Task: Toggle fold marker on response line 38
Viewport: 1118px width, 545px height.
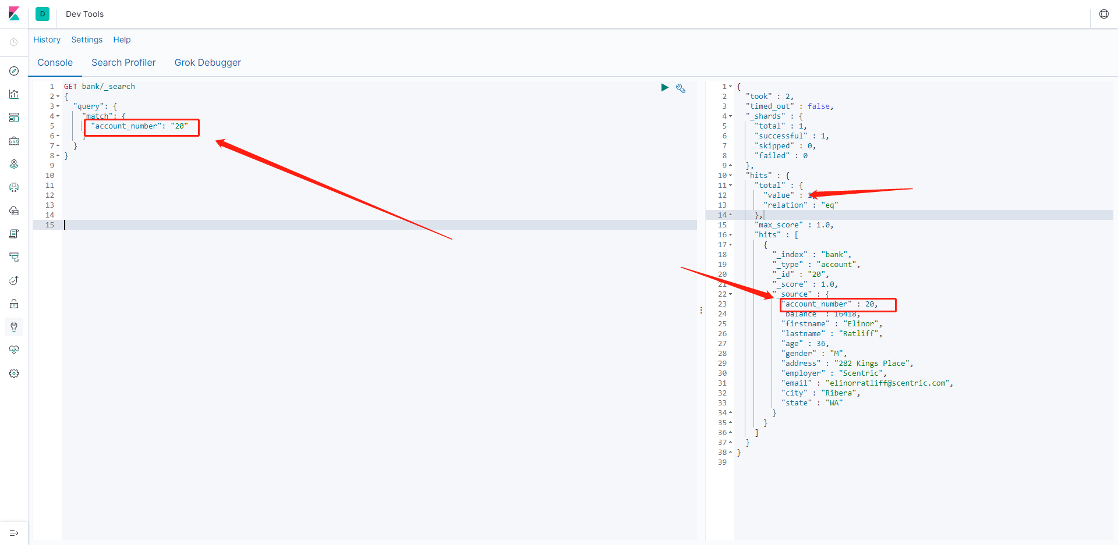Action: (730, 453)
